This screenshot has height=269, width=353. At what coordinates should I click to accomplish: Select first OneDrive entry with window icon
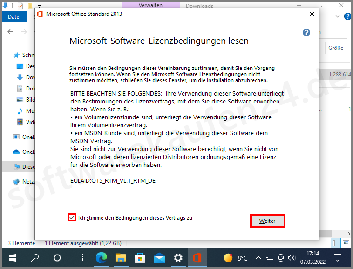point(23,137)
